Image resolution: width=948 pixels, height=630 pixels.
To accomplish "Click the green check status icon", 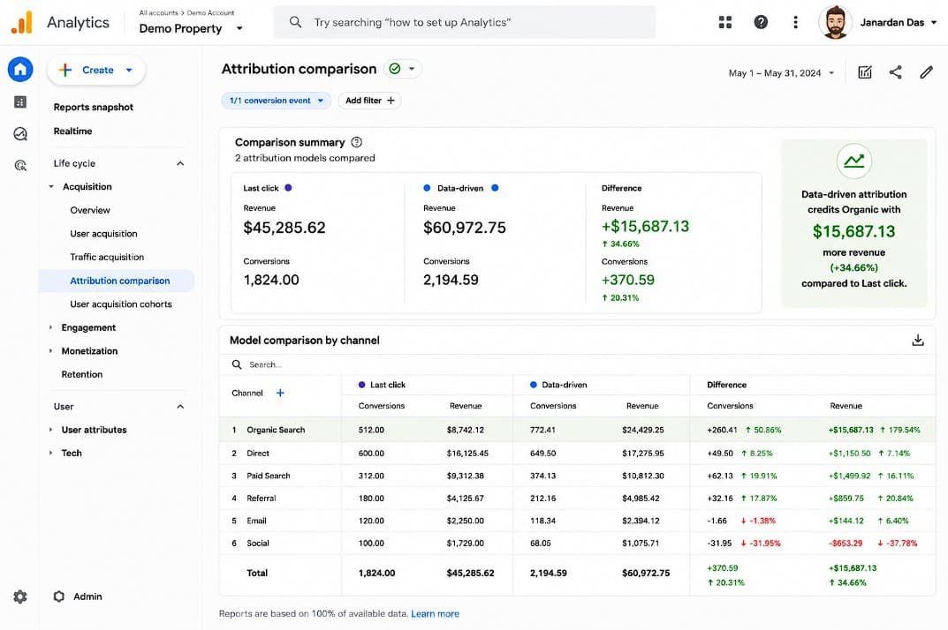I will (x=395, y=69).
